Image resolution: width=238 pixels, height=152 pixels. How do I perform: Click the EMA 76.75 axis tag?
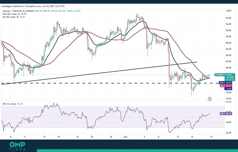[225, 83]
